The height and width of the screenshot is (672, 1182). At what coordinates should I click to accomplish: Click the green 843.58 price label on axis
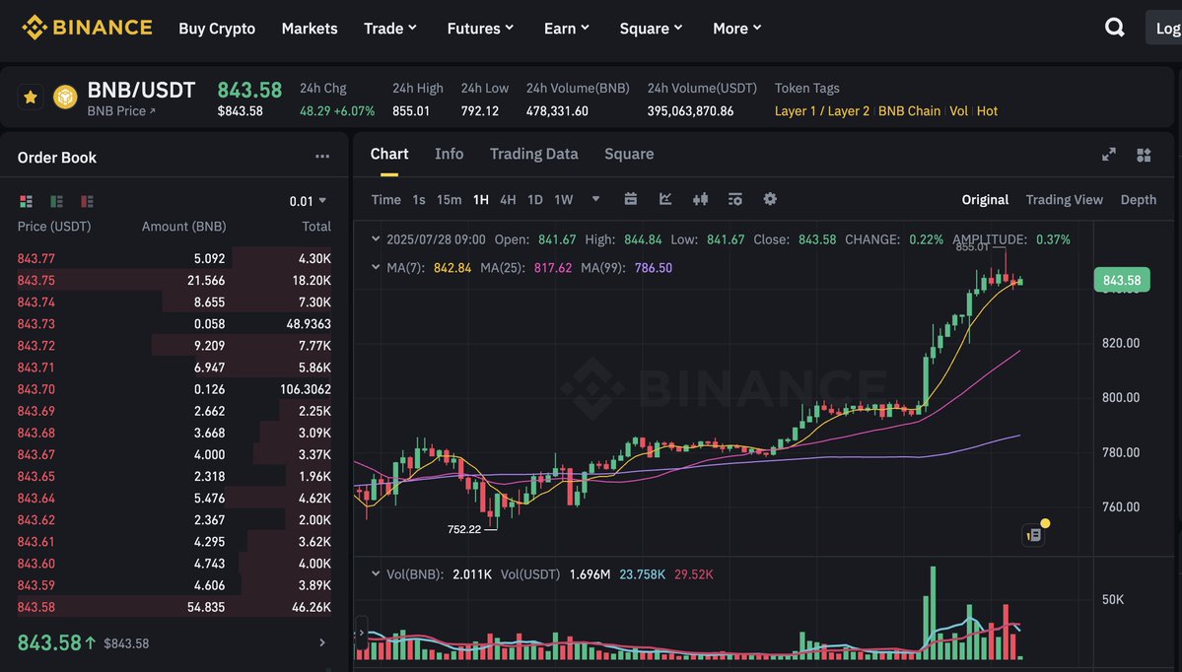click(1122, 280)
